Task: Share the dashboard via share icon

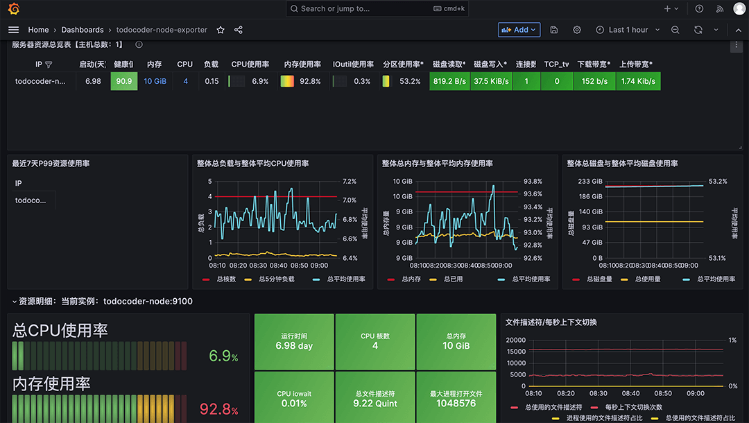Action: coord(239,30)
